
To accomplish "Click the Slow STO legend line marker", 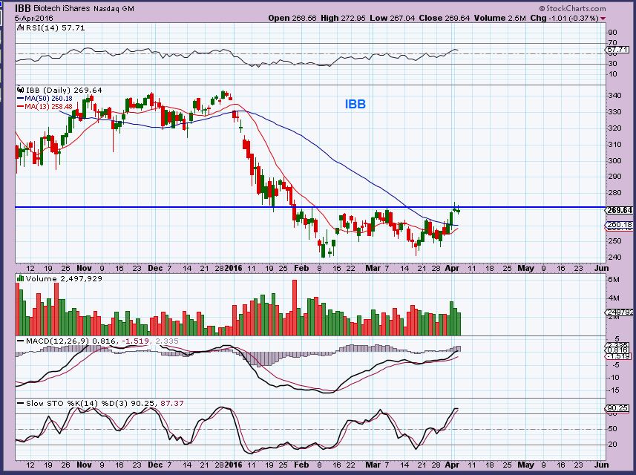I will click(x=20, y=404).
